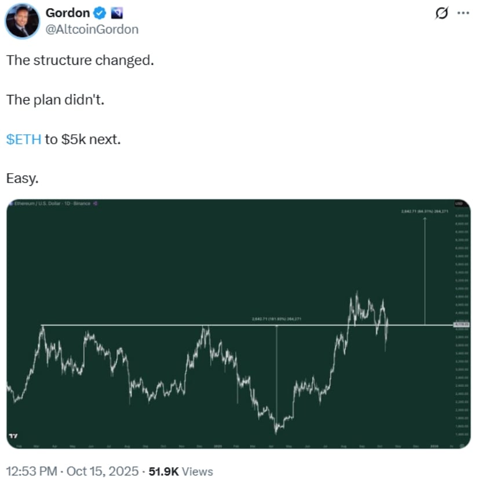Click the 12:53 PM Oct 15, 2025 timestamp
The width and height of the screenshot is (478, 480).
point(71,471)
